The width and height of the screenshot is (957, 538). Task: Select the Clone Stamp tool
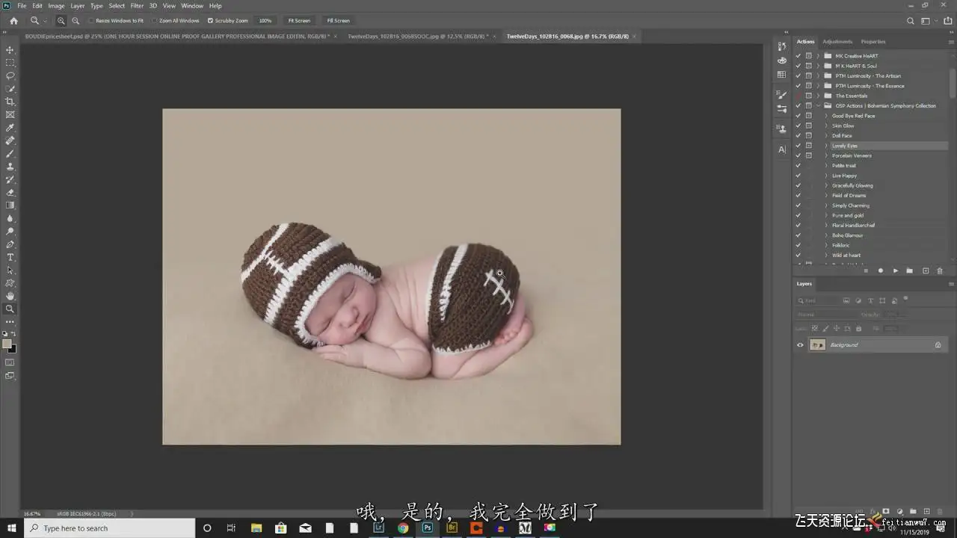(x=10, y=167)
